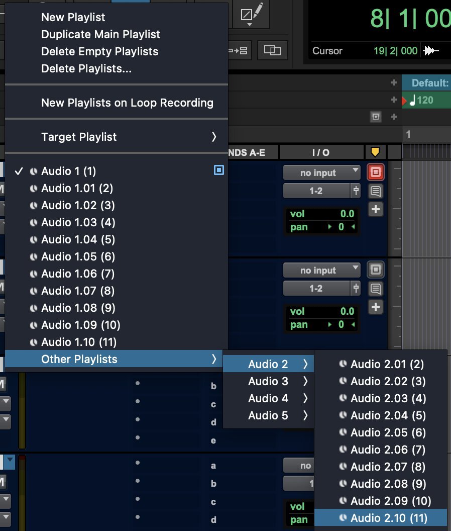Click the plus button on first track
Viewport: 451px width, 531px height.
pos(376,209)
